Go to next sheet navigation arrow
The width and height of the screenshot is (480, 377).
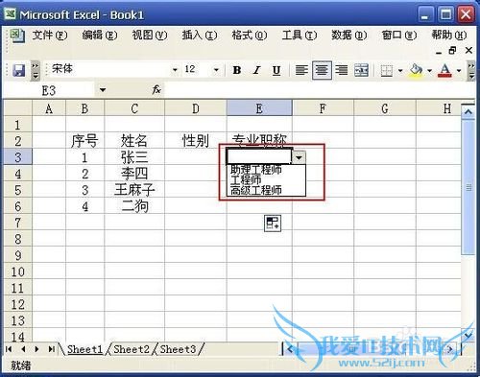pos(36,349)
